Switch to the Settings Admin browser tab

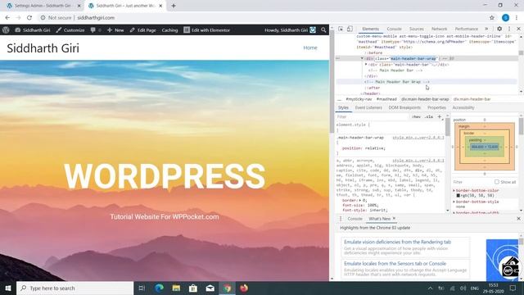(x=43, y=6)
